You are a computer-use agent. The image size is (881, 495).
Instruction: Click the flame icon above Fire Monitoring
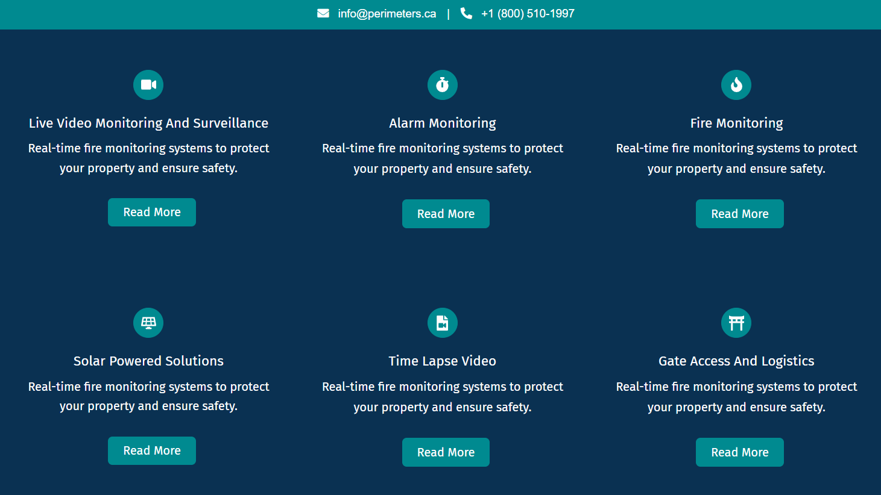(736, 85)
